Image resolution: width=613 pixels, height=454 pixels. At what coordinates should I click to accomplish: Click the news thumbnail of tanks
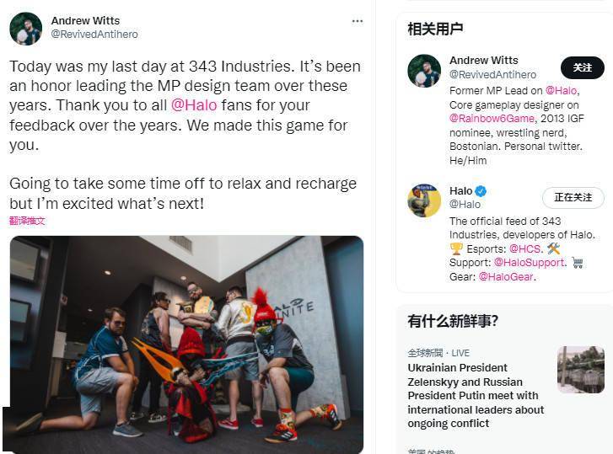click(581, 369)
